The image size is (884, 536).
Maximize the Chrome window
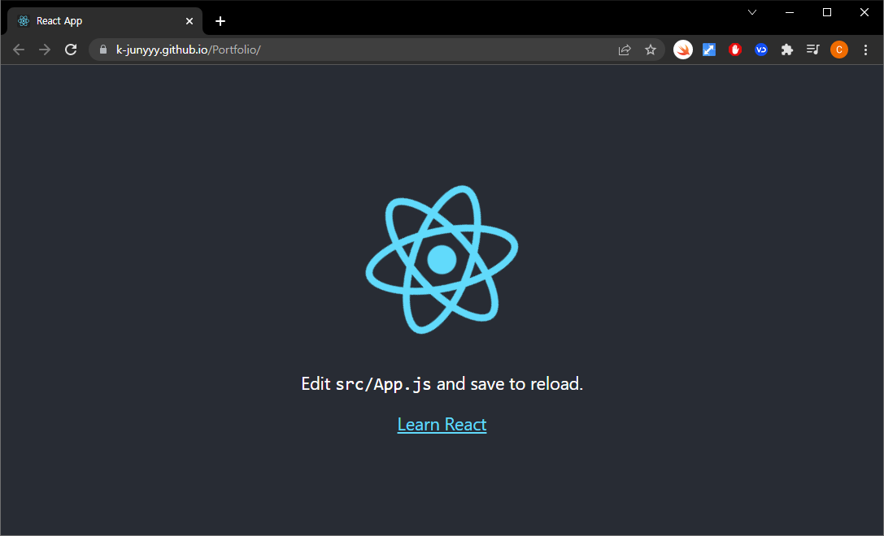pos(827,12)
